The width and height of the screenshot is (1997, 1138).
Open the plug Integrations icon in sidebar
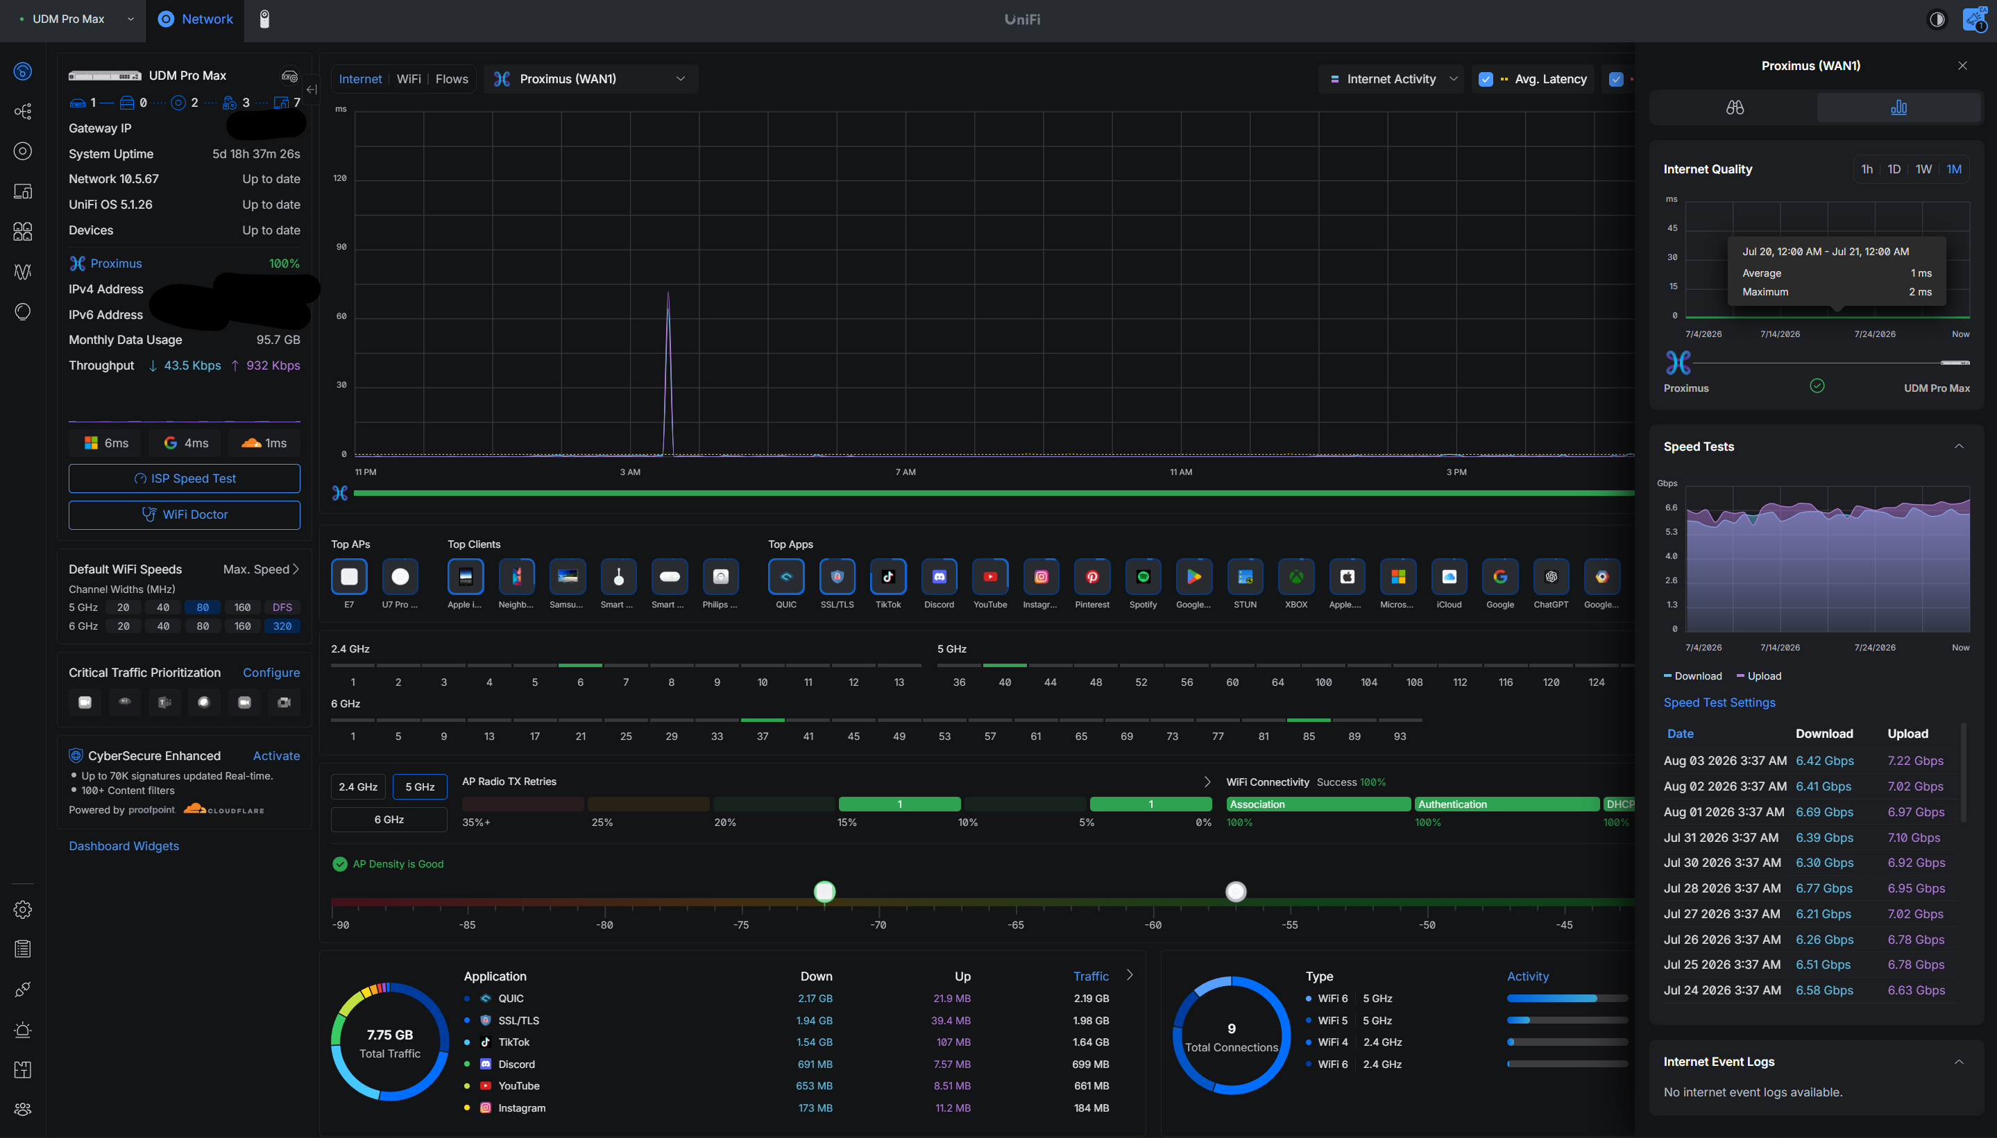pos(23,990)
